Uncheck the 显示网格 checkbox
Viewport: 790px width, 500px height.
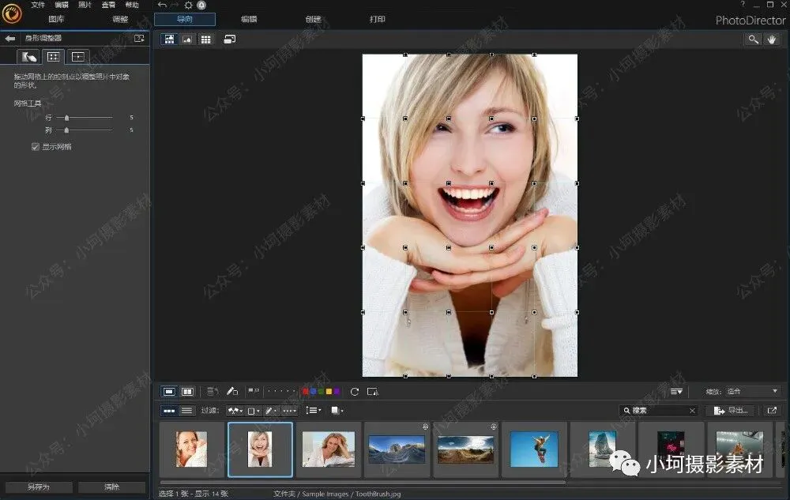(x=35, y=147)
